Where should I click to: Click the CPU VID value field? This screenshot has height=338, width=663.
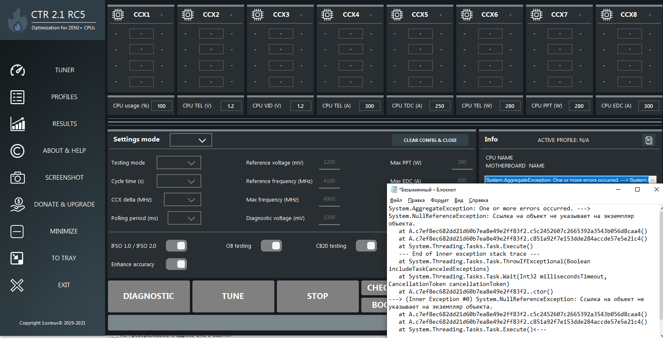pyautogui.click(x=301, y=106)
